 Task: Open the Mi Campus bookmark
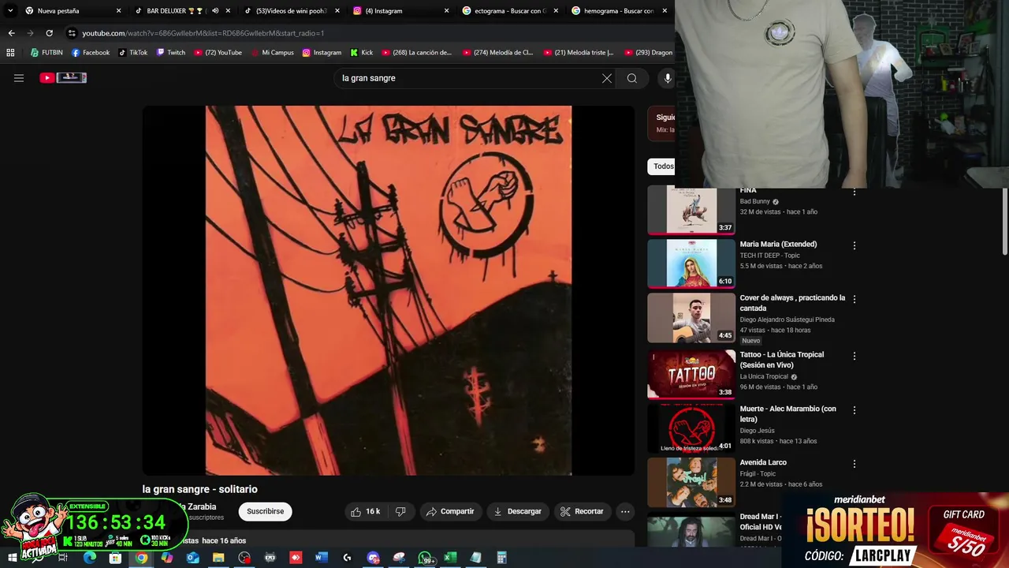(272, 53)
